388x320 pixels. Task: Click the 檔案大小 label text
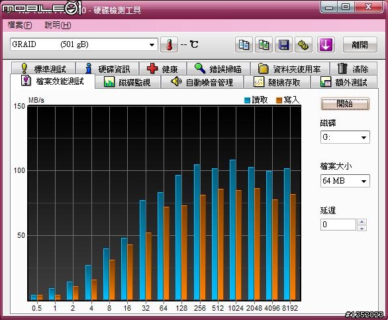click(x=336, y=166)
